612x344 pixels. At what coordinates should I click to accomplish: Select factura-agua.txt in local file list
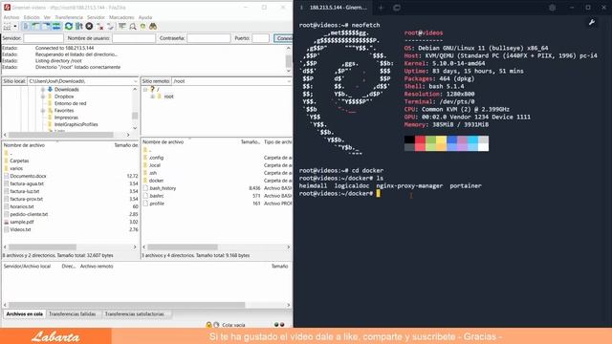pyautogui.click(x=27, y=183)
